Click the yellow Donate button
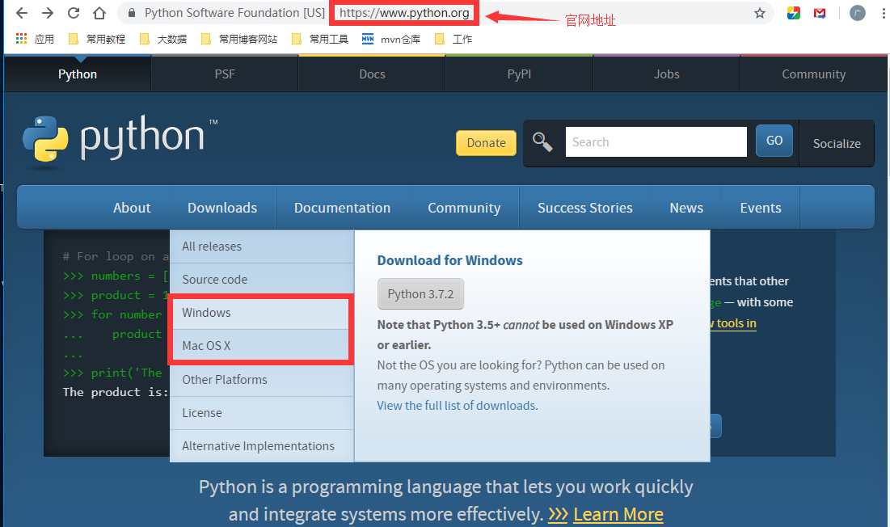The width and height of the screenshot is (890, 527). point(486,143)
